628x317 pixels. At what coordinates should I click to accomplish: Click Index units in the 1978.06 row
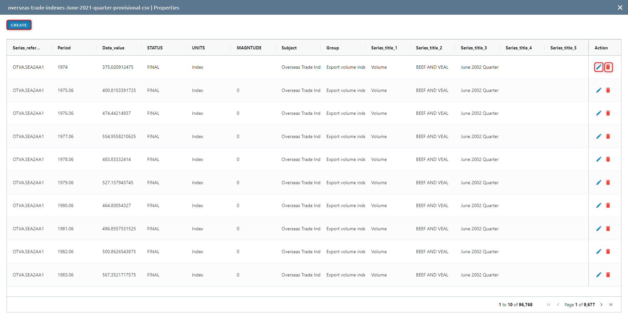[x=198, y=159]
